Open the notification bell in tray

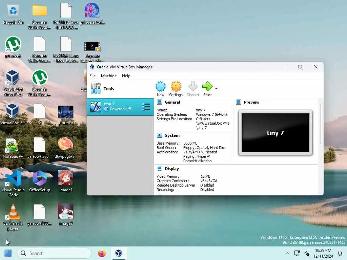click(x=340, y=253)
